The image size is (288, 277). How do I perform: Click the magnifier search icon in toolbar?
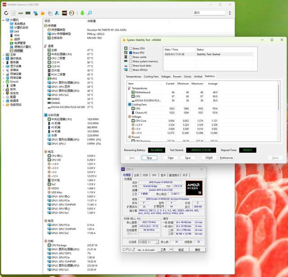pyautogui.click(x=90, y=13)
